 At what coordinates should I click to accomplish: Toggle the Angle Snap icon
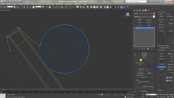56,7
